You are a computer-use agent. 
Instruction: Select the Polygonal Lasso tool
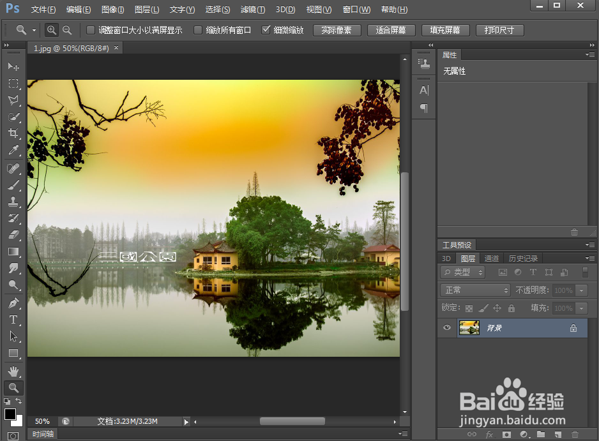tap(13, 100)
